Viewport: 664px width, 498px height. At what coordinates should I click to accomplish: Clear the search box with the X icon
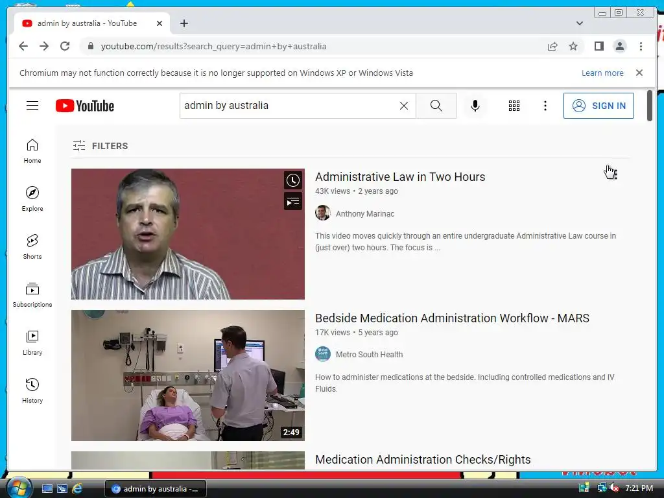point(404,106)
